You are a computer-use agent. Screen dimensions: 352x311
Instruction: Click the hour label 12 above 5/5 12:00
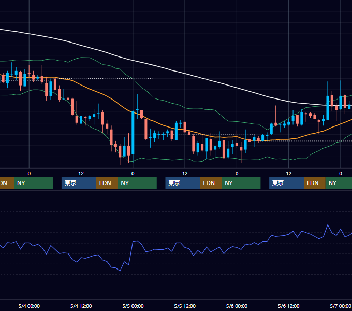click(x=185, y=174)
